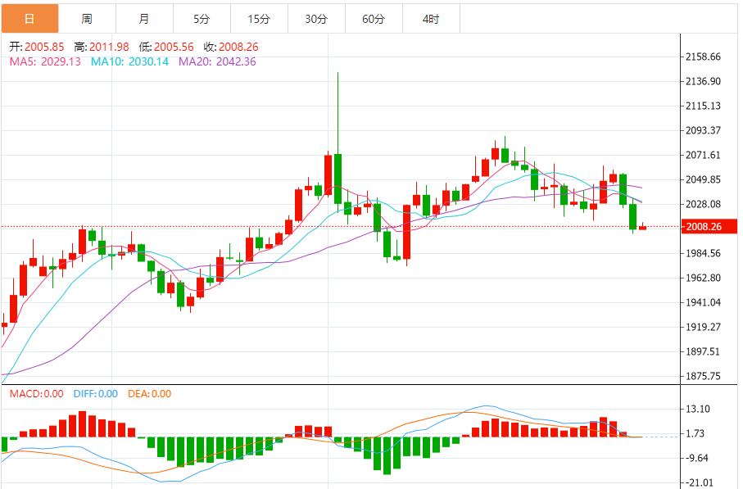Click the high price 2011.98 value
The image size is (743, 489).
click(109, 47)
